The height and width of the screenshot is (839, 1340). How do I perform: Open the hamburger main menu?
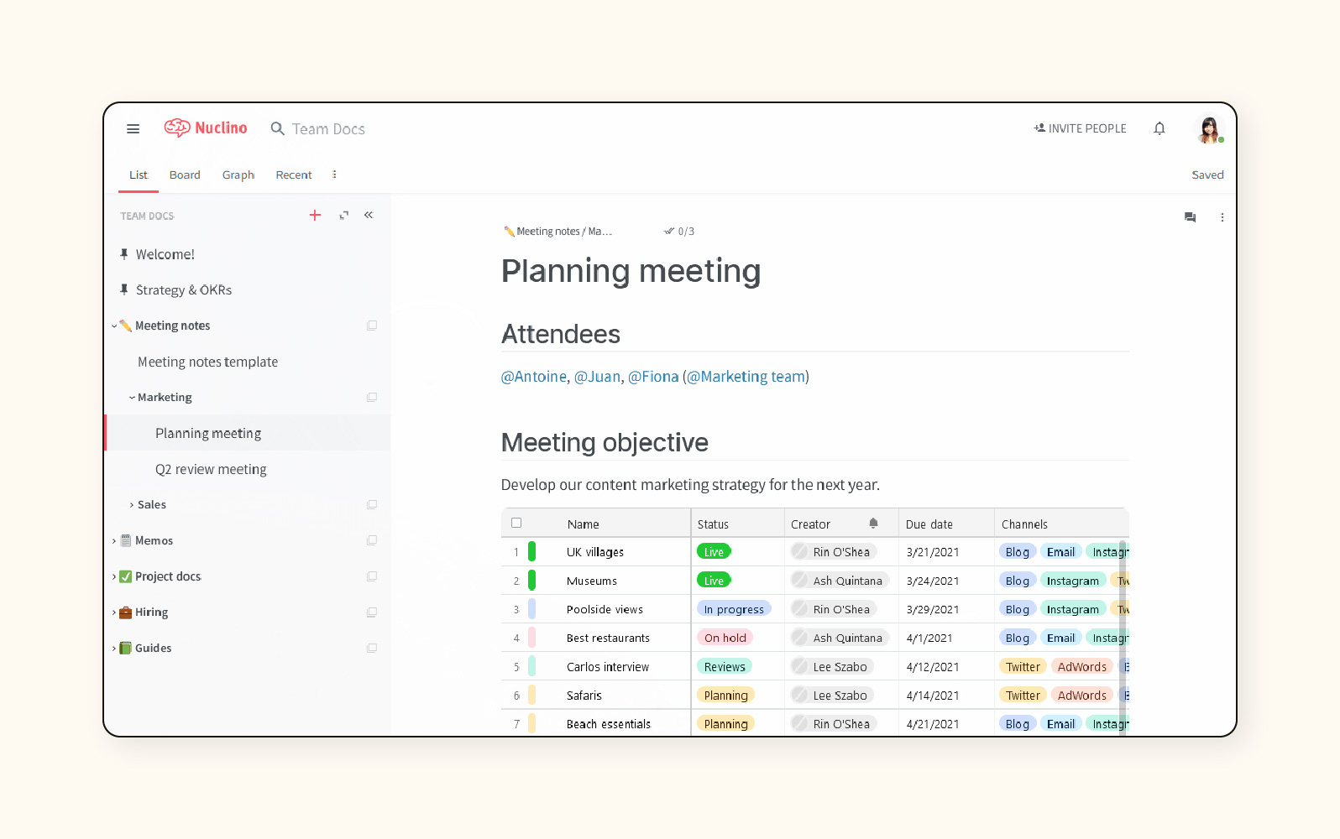pos(133,128)
